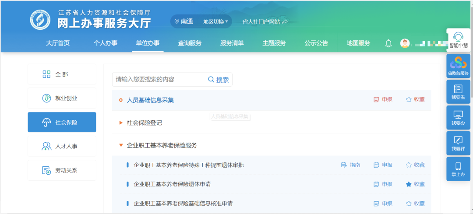473x214 pixels.
Task: Open the 地区切换 region dropdown
Action: pos(215,22)
